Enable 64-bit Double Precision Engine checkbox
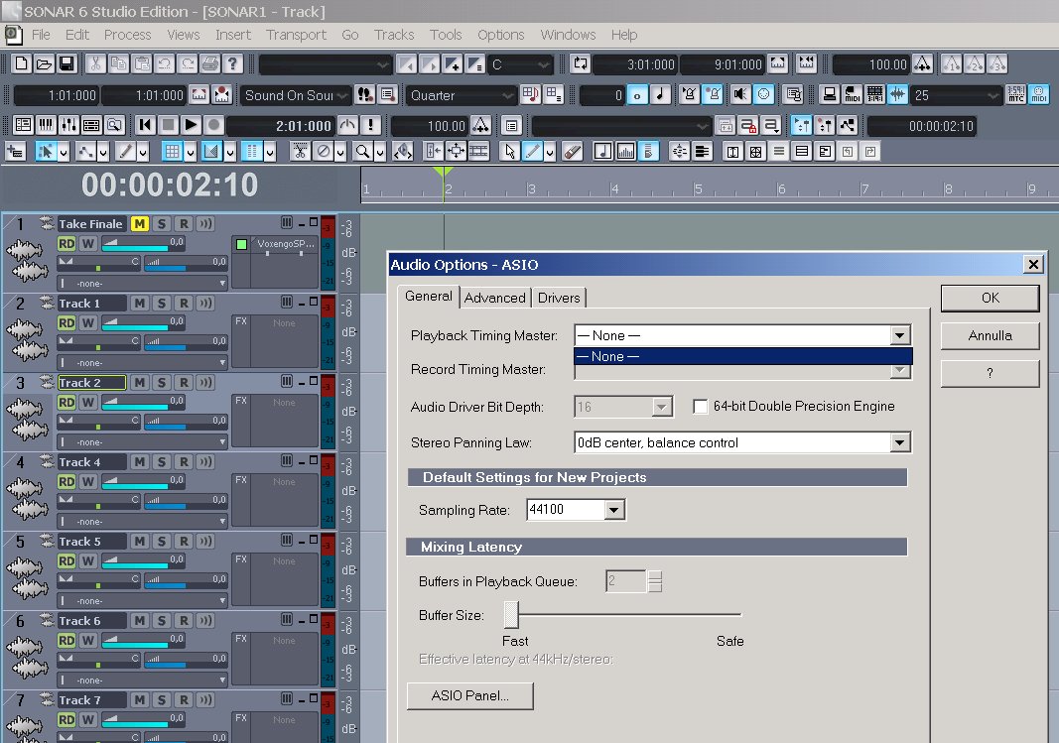Viewport: 1059px width, 743px height. (701, 407)
